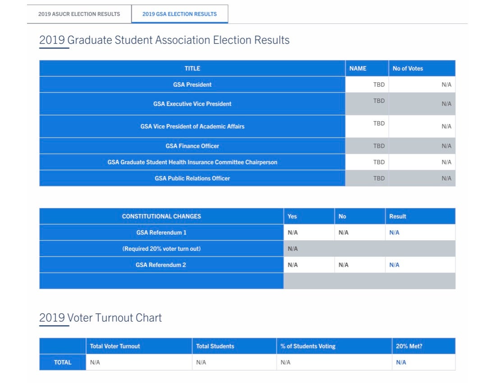496x383 pixels.
Task: Select the 2019 GSA Election Results tab
Action: click(x=179, y=14)
